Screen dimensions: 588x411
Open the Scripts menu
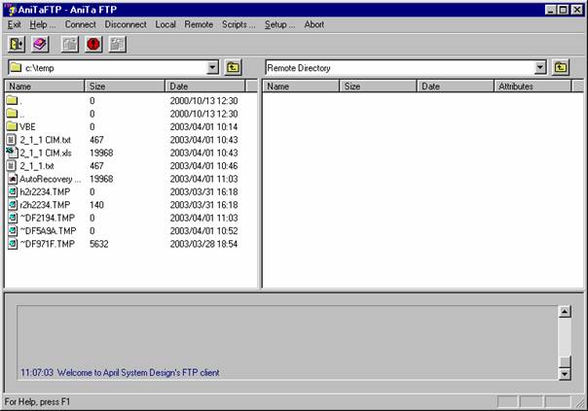(x=238, y=24)
